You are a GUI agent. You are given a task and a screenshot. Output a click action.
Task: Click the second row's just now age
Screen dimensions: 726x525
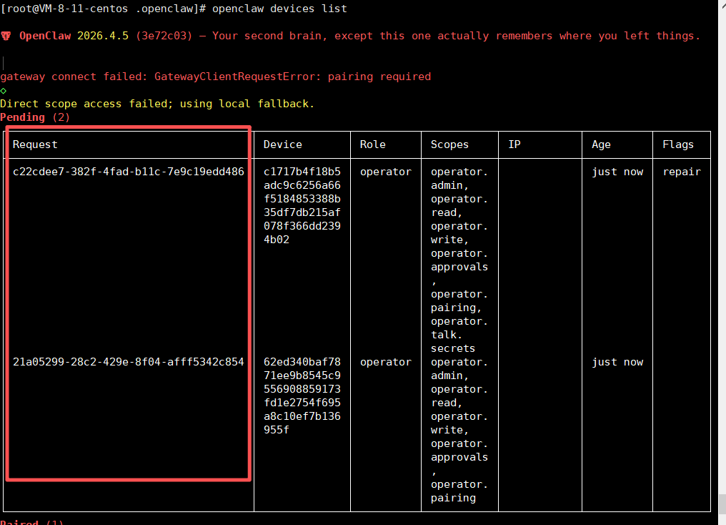pyautogui.click(x=617, y=362)
